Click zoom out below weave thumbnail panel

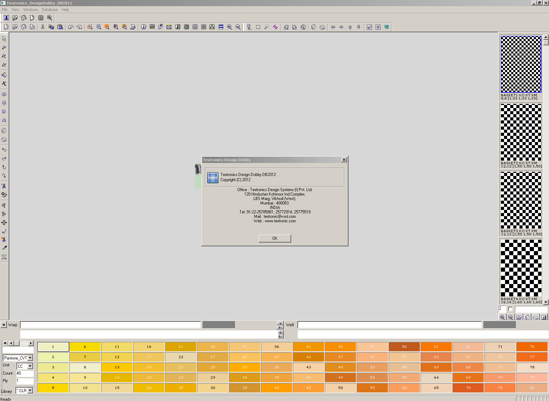(x=511, y=317)
